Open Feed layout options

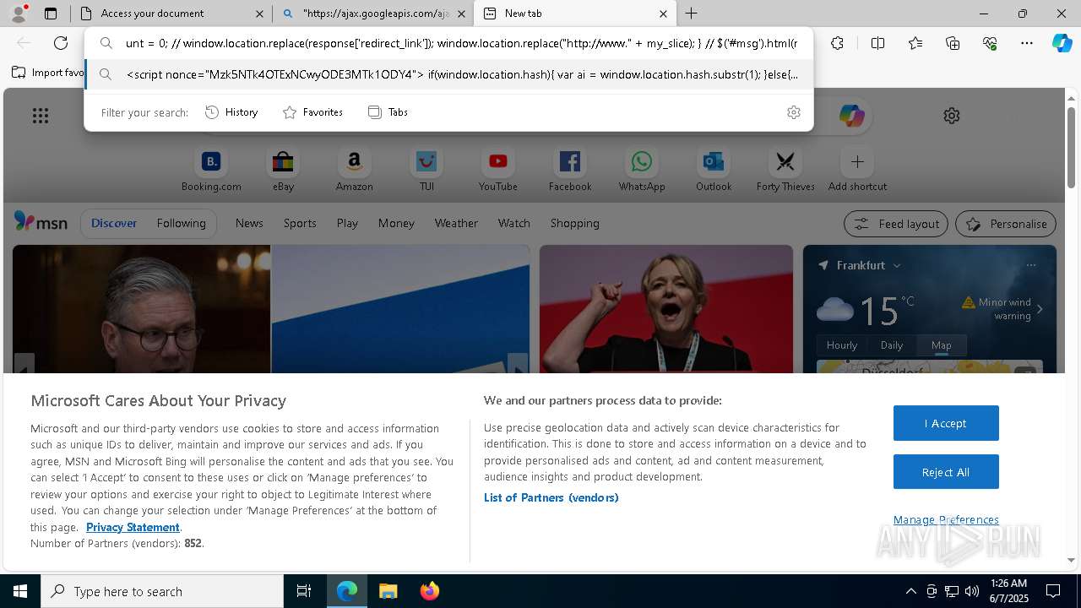pos(896,224)
